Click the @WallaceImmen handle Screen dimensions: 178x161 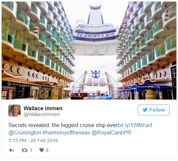click(x=41, y=115)
